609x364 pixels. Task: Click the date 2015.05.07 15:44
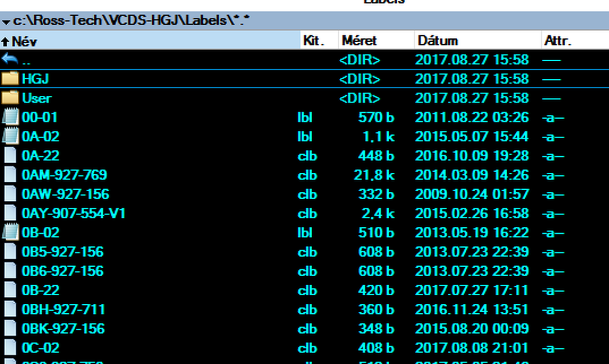pos(472,137)
